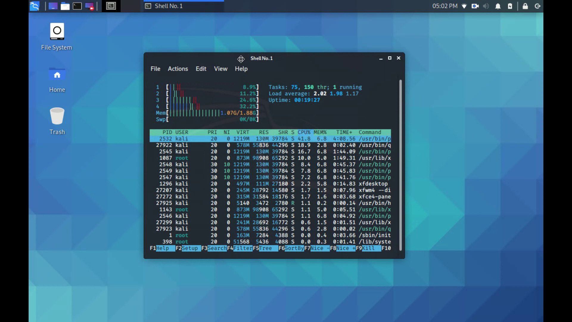
Task: Select the xfdesktop process row
Action: click(x=268, y=184)
